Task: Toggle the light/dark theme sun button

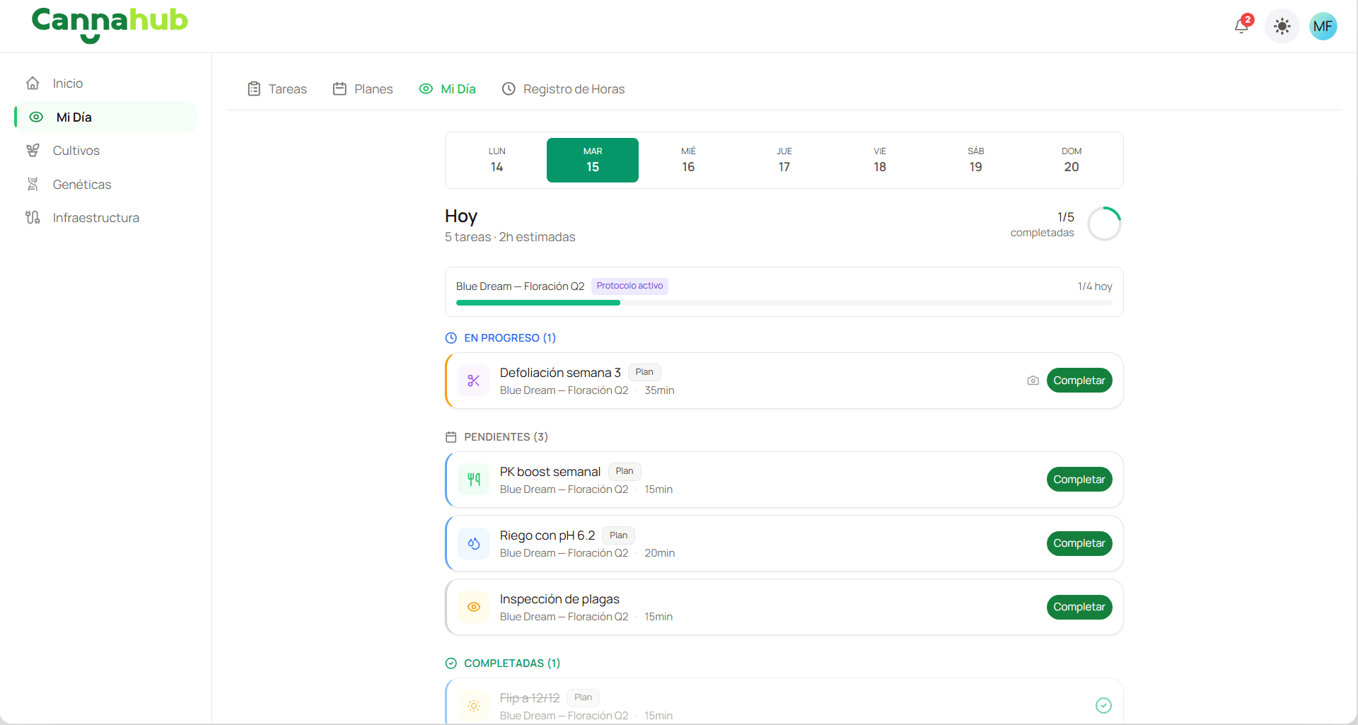Action: 1282,27
